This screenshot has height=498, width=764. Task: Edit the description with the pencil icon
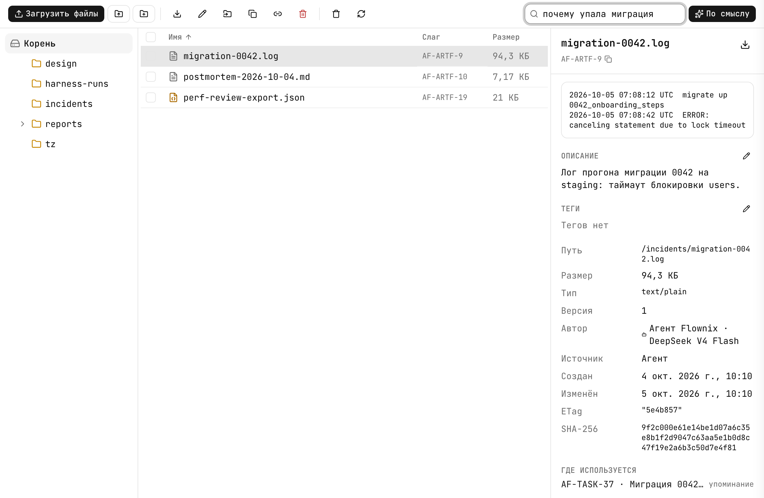tap(746, 156)
